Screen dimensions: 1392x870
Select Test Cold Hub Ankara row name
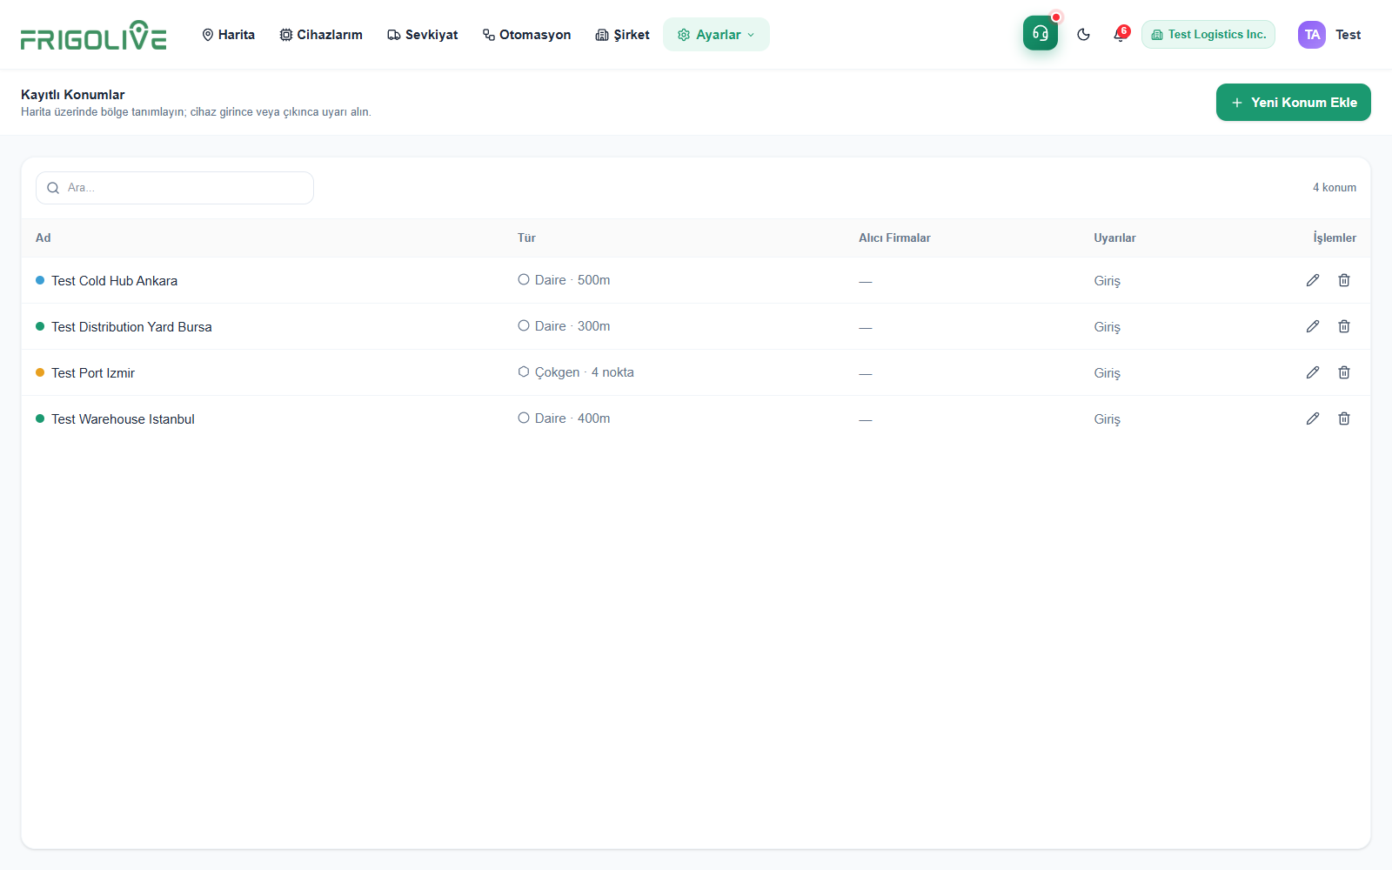point(114,281)
